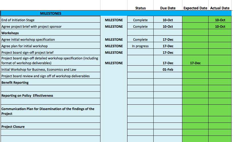The height and width of the screenshot is (142, 233).
Task: Select the Actual Date column header
Action: (220, 8)
